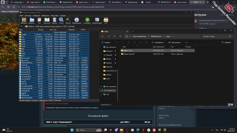
Task: Open Сортировать (Sort) dropdown in Explorer
Action: point(158,42)
